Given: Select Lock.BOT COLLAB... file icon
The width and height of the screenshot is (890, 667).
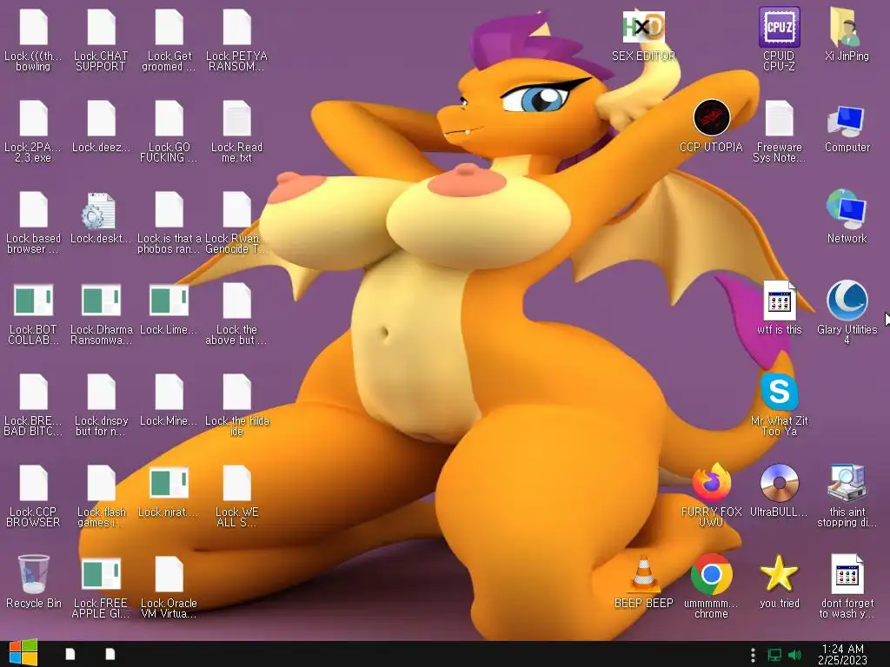Looking at the screenshot, I should point(34,300).
